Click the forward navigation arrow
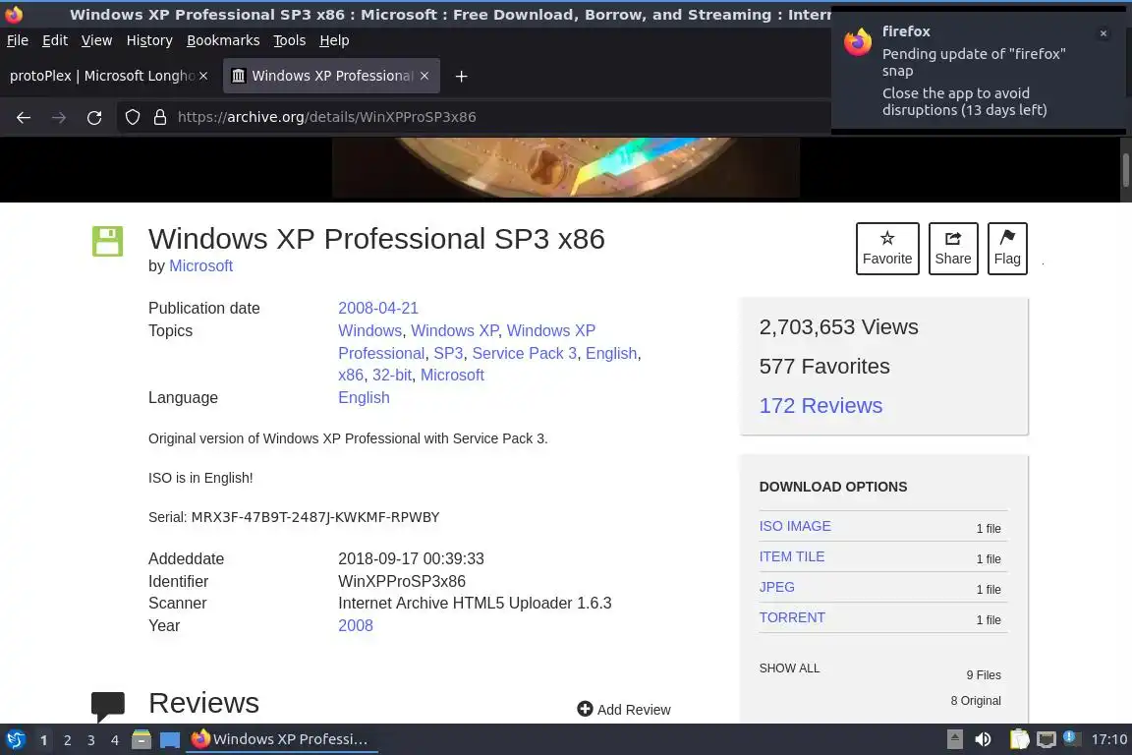 (59, 117)
